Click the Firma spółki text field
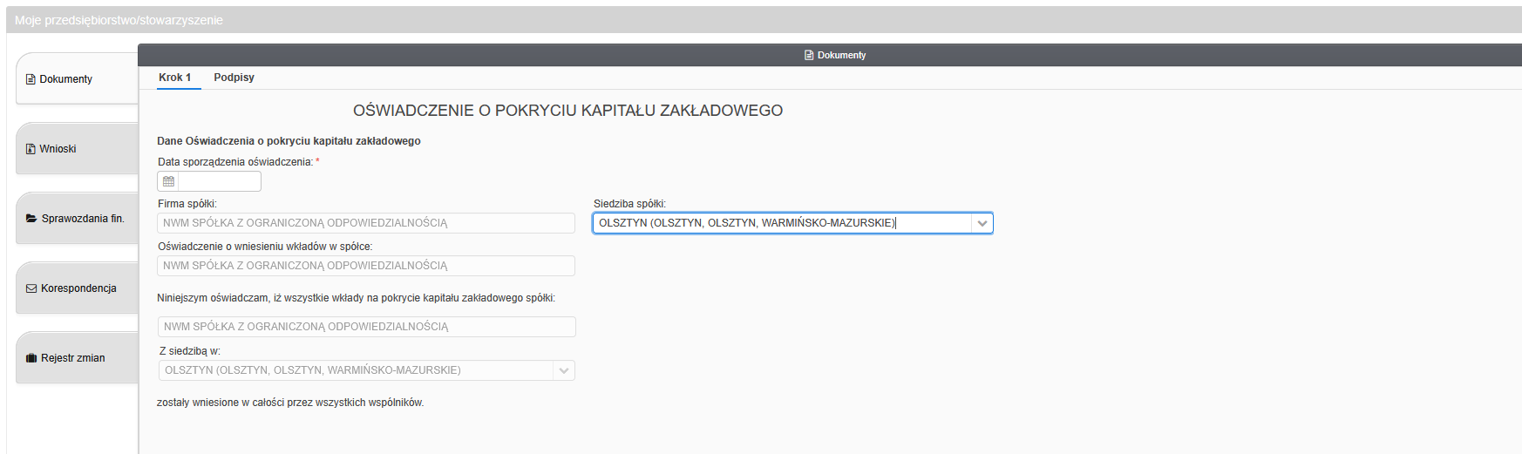The image size is (1522, 454). (366, 223)
